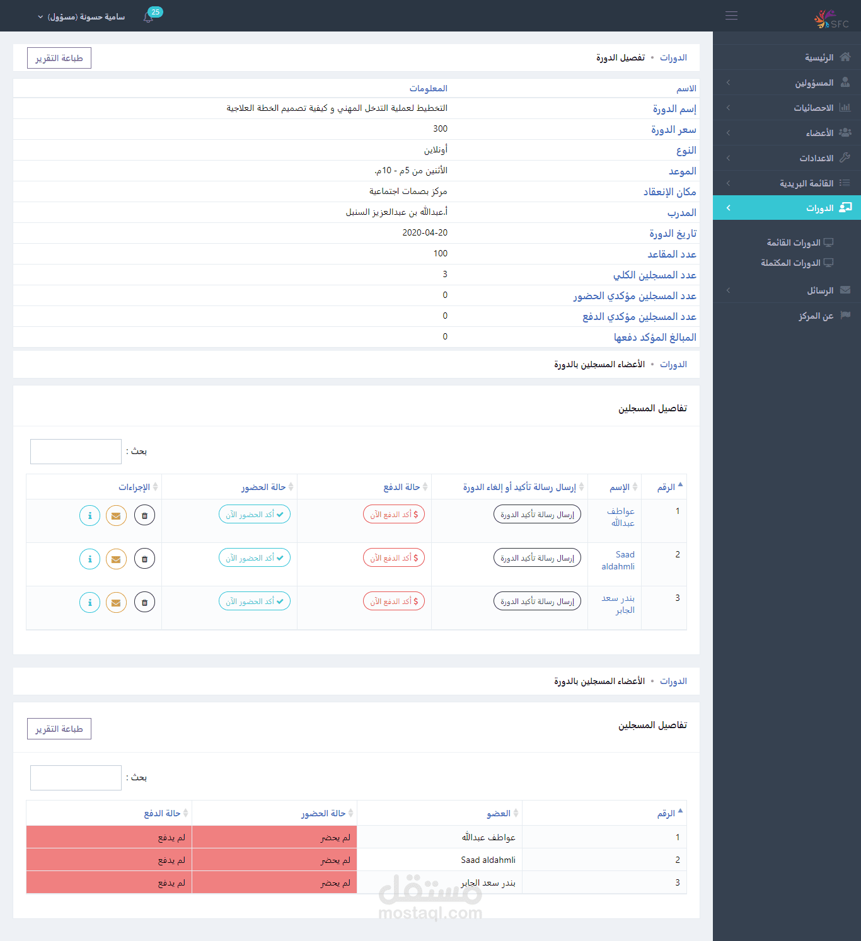Screen dimensions: 861x941
Task: Open user dropdown سامية حسونة (مسؤول)
Action: pos(81,17)
